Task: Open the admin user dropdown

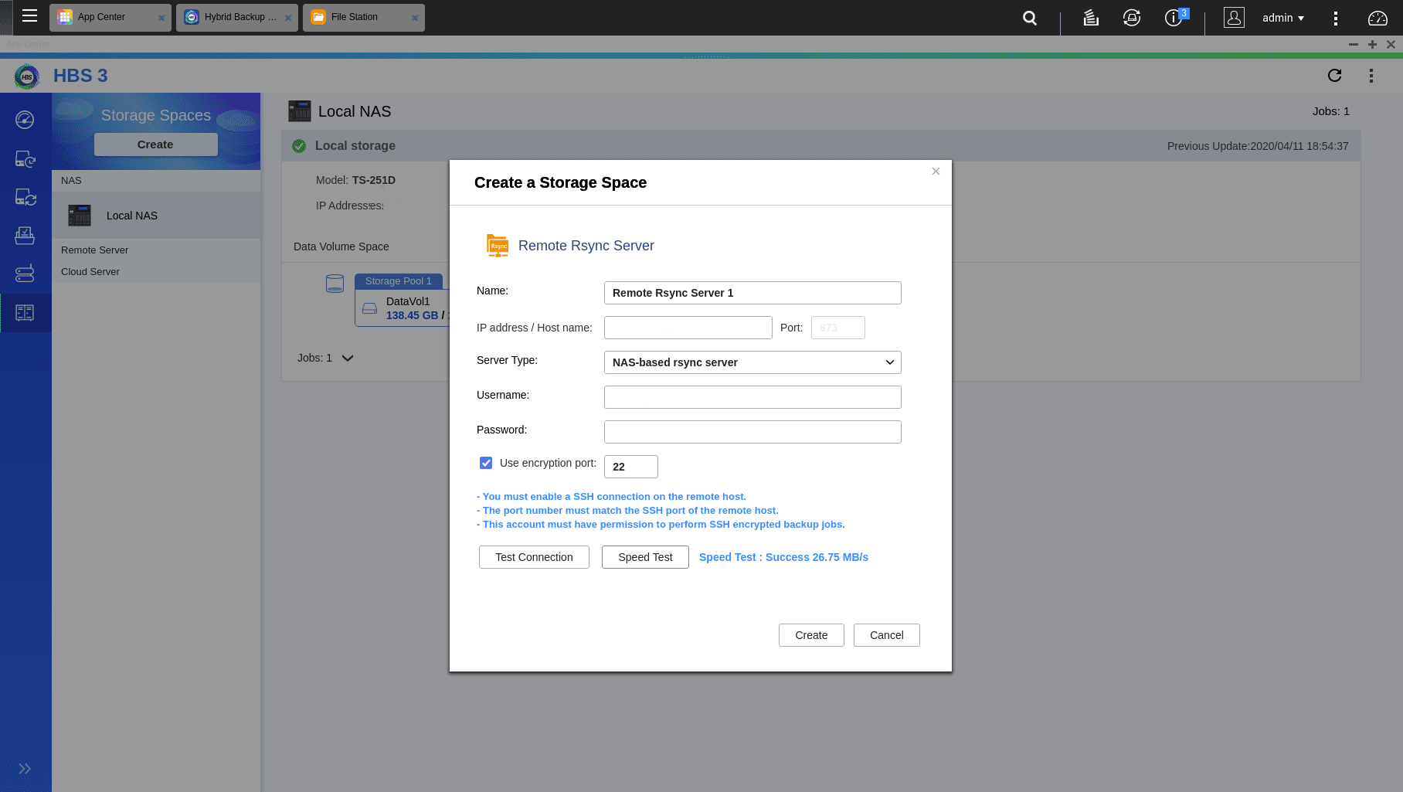Action: click(1282, 18)
